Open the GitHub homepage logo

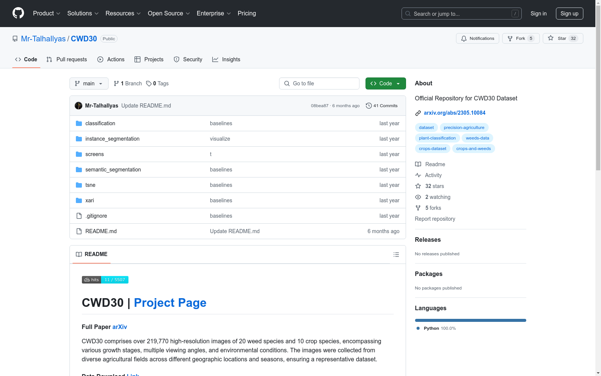[x=18, y=13]
